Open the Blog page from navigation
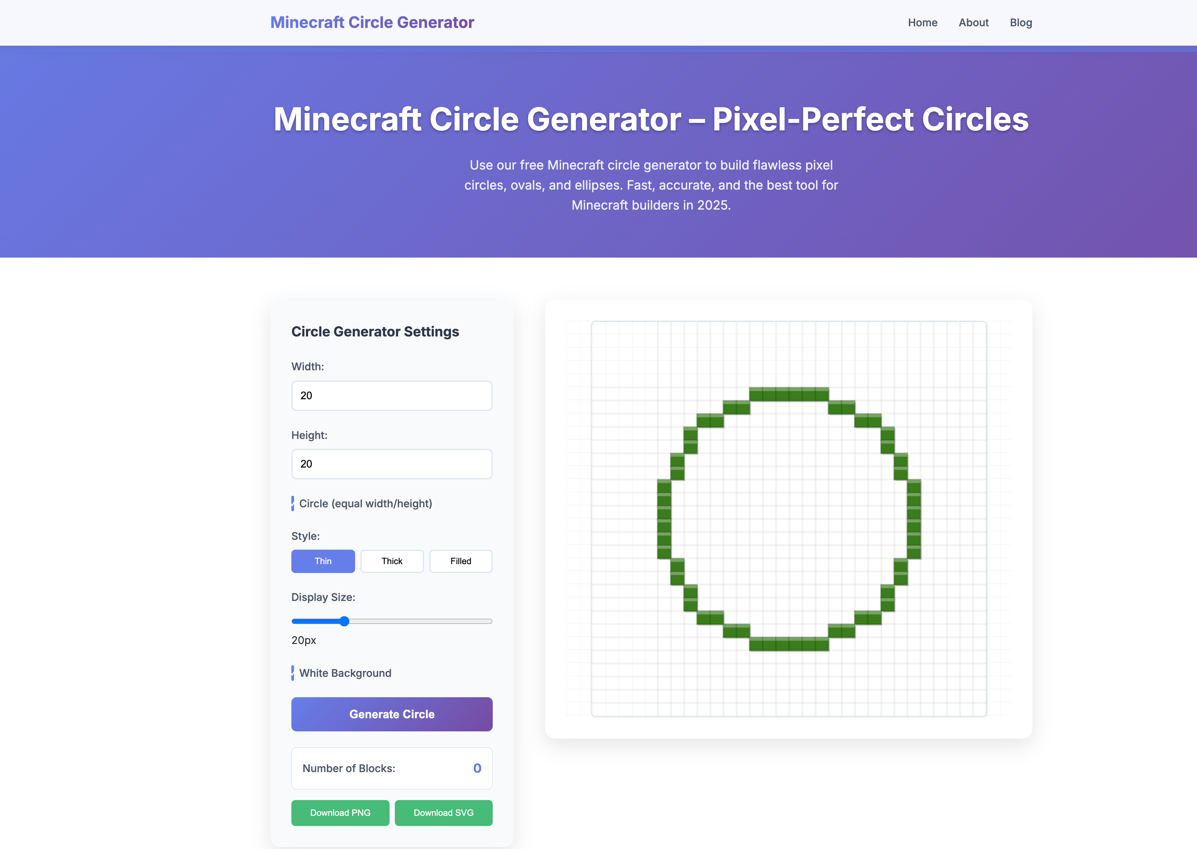Screen dimensions: 1197x849 coord(1020,22)
